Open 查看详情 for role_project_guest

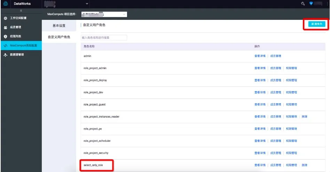[x=260, y=104]
